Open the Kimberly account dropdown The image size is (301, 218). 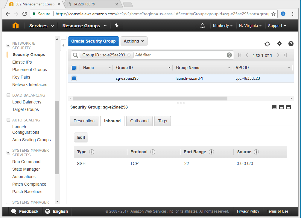[x=223, y=26]
